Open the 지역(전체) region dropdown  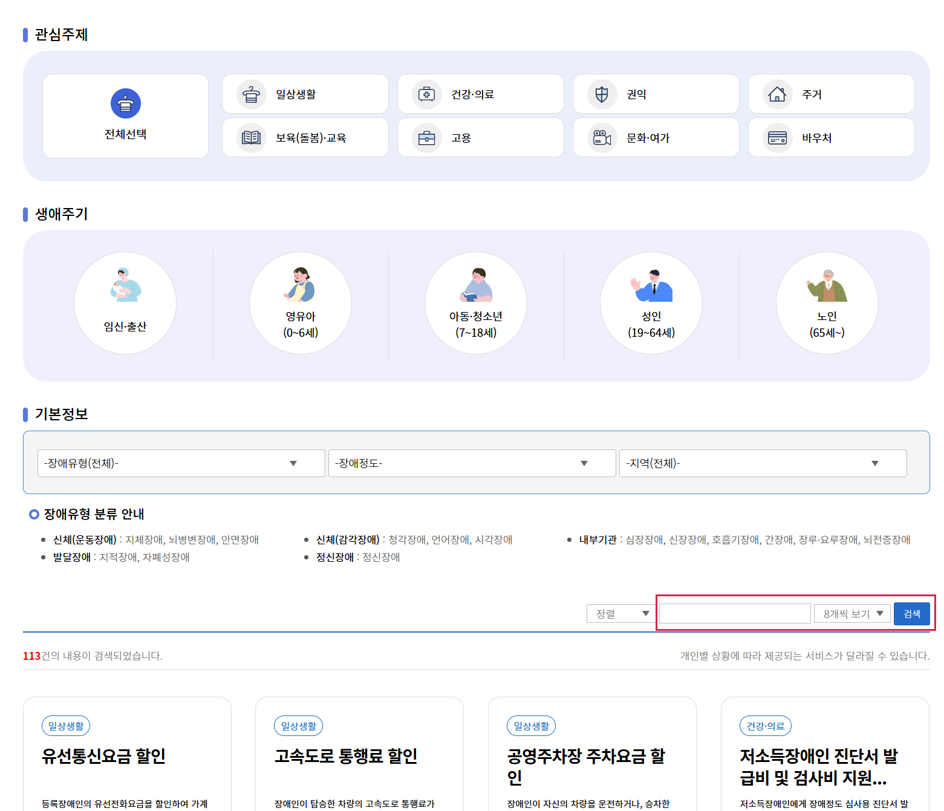[763, 463]
